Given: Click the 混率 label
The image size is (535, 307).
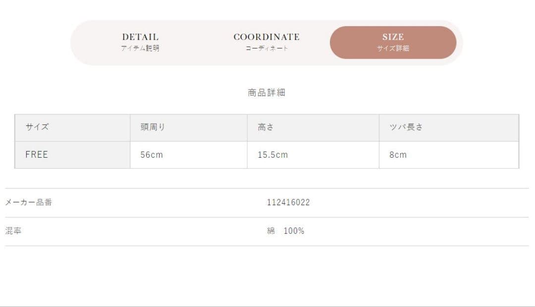Looking at the screenshot, I should pos(13,231).
